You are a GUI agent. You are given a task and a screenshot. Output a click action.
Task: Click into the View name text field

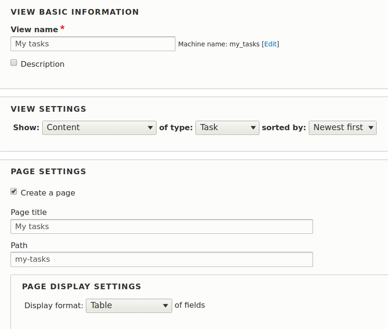(x=93, y=44)
